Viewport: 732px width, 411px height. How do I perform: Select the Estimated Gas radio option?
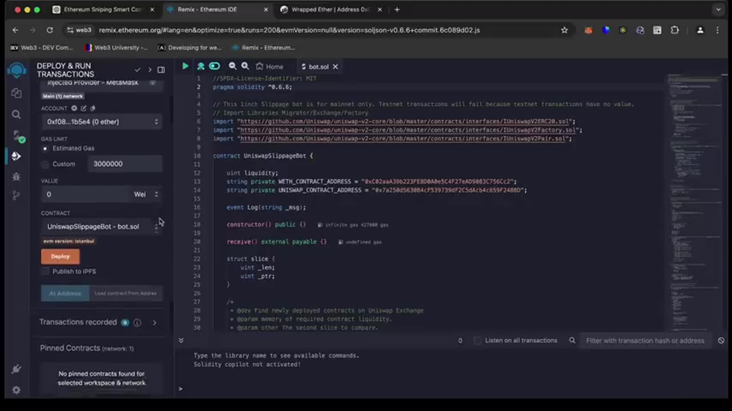[45, 148]
